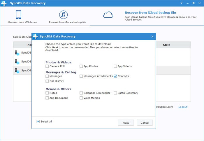
Task: Select second SynciOS backup device icon
Action: (x=17, y=62)
